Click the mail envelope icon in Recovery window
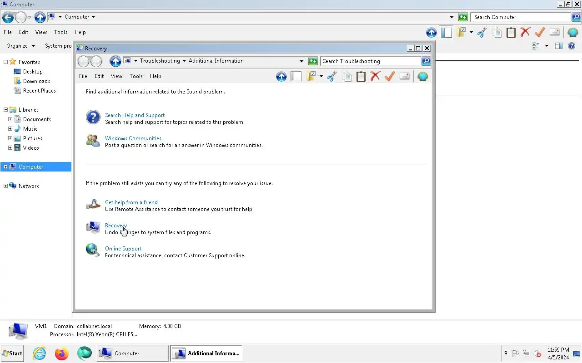 (404, 76)
